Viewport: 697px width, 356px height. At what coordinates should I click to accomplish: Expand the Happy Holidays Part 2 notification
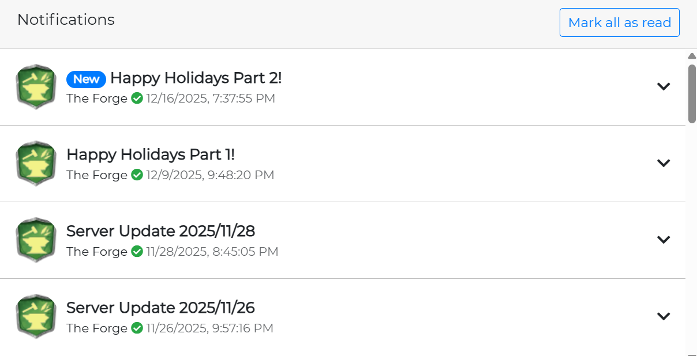coord(664,86)
